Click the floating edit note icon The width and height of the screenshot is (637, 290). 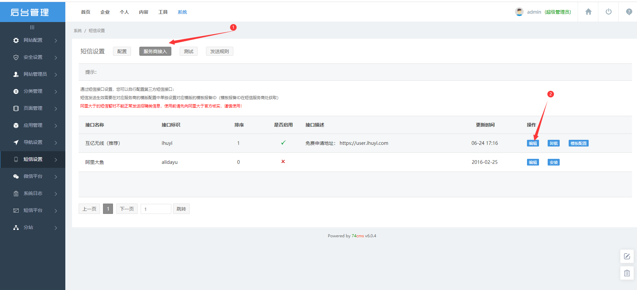(627, 256)
